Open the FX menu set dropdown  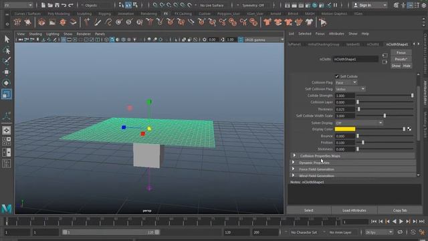(x=18, y=5)
